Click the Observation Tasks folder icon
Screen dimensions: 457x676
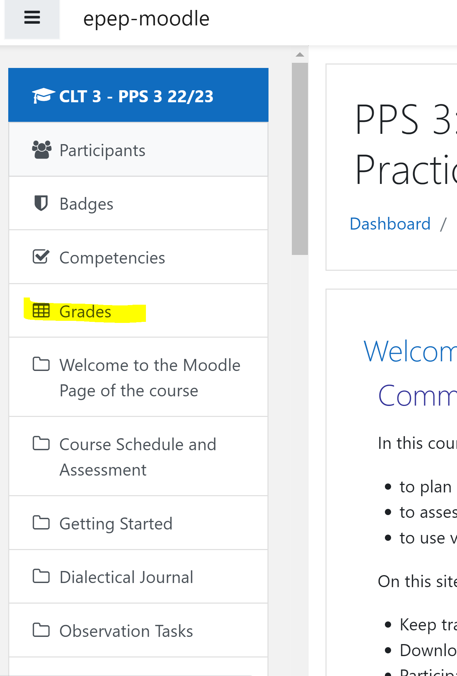41,630
